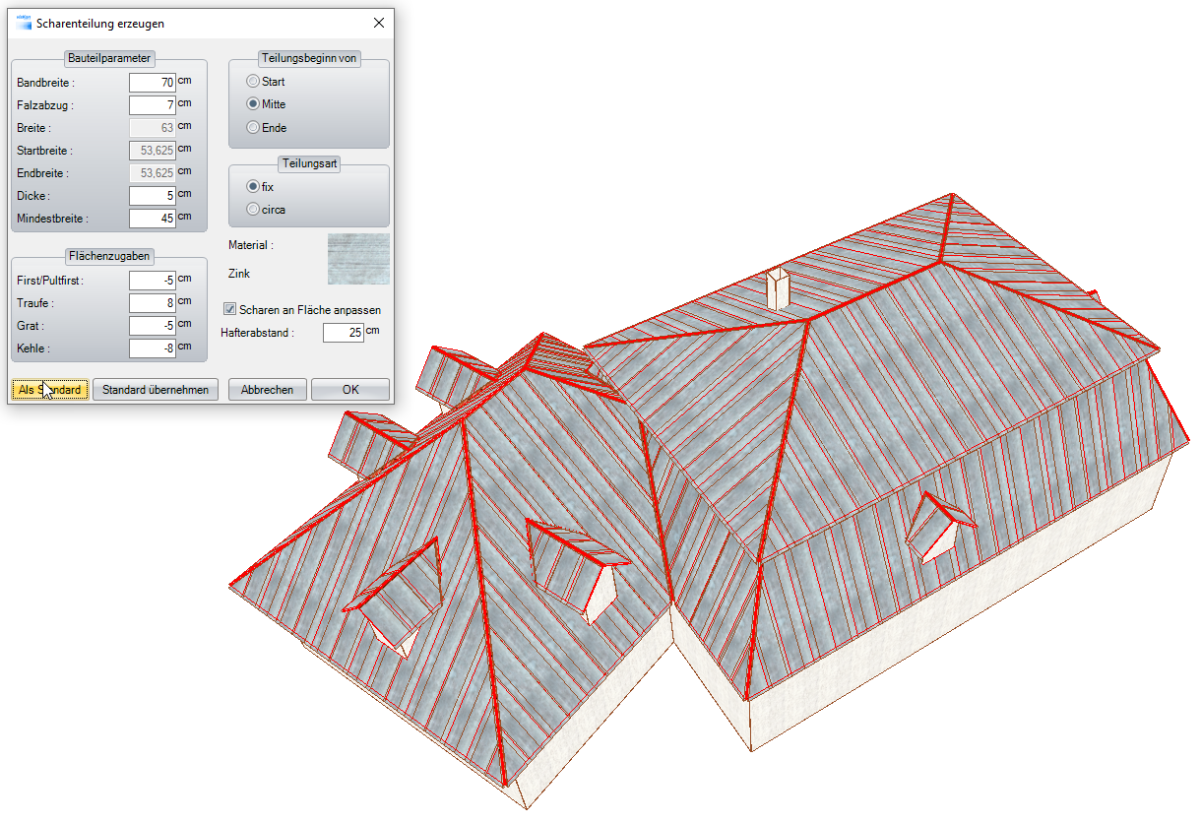Focus the Hafterabstand input field
The width and height of the screenshot is (1201, 823).
click(344, 334)
